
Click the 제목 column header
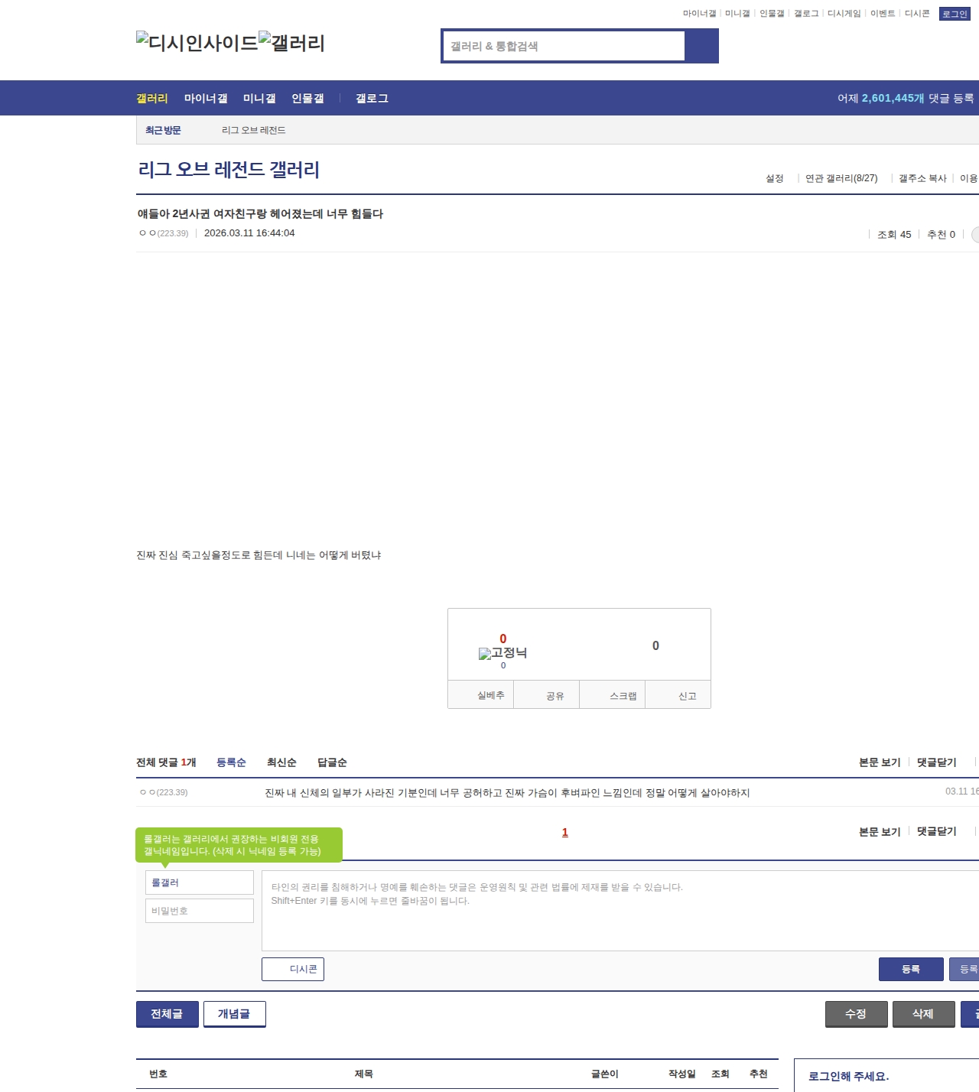tap(364, 1074)
